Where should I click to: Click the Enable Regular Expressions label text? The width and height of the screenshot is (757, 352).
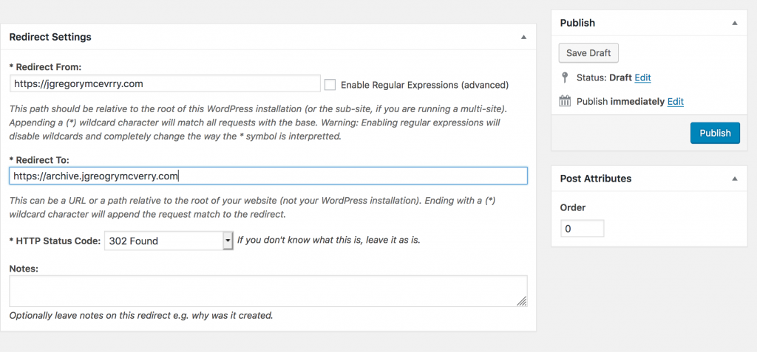(x=425, y=86)
